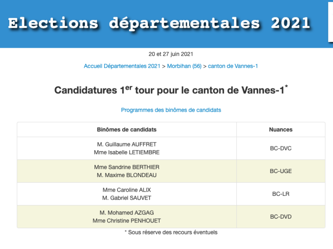
Task: Go to the Morbihan (56) breadcrumb link
Action: 184,66
